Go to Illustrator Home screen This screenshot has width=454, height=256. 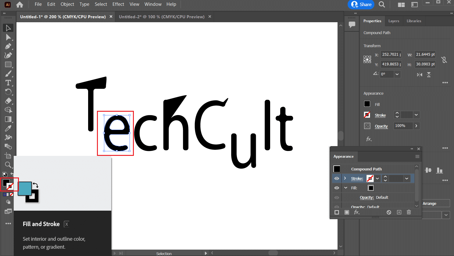(20, 5)
